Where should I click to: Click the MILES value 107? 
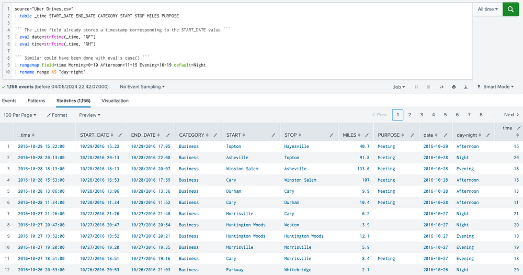[x=366, y=180]
